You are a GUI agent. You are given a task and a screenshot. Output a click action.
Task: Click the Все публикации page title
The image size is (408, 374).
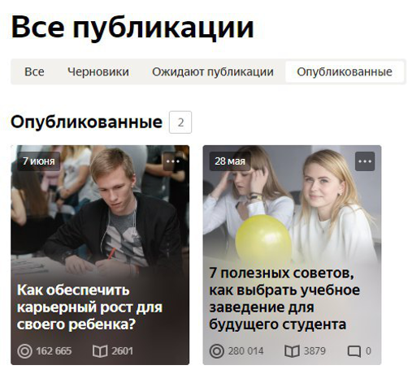click(x=132, y=27)
